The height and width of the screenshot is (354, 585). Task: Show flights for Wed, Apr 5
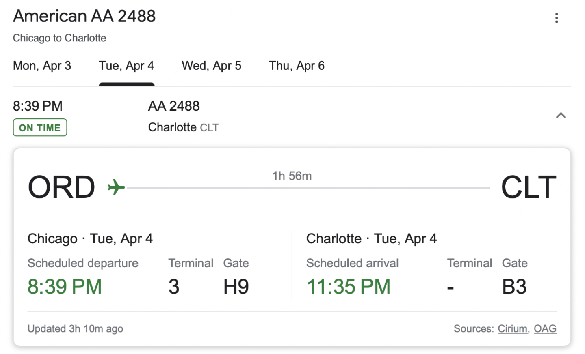click(x=211, y=66)
